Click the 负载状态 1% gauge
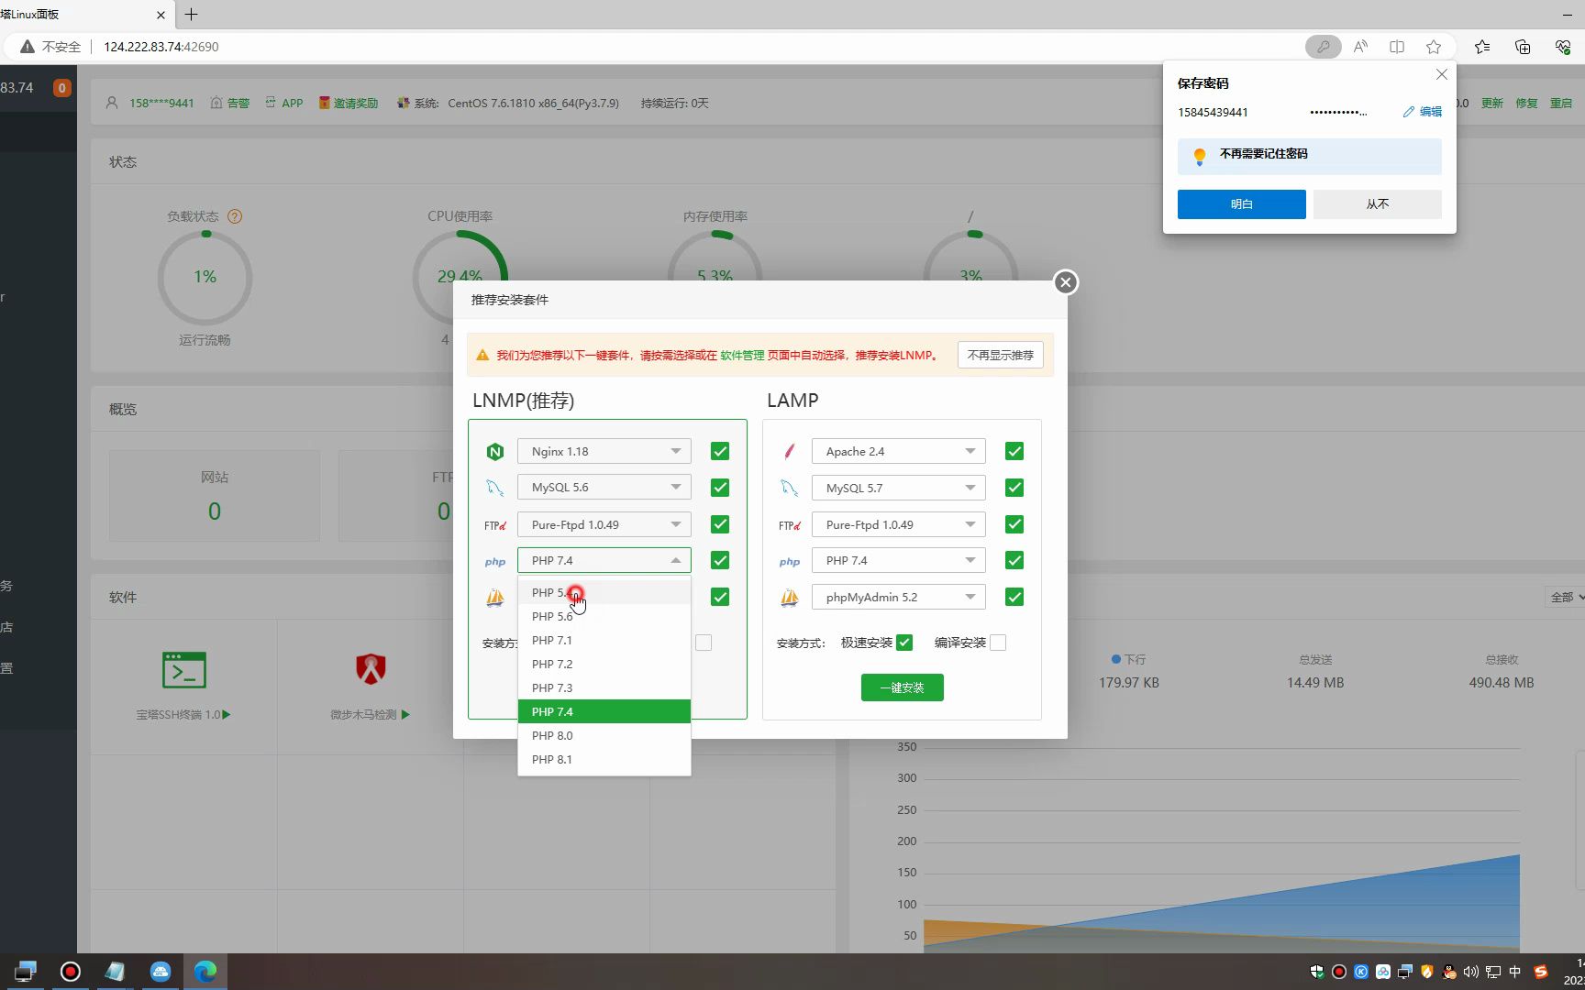Image resolution: width=1585 pixels, height=990 pixels. [x=205, y=277]
